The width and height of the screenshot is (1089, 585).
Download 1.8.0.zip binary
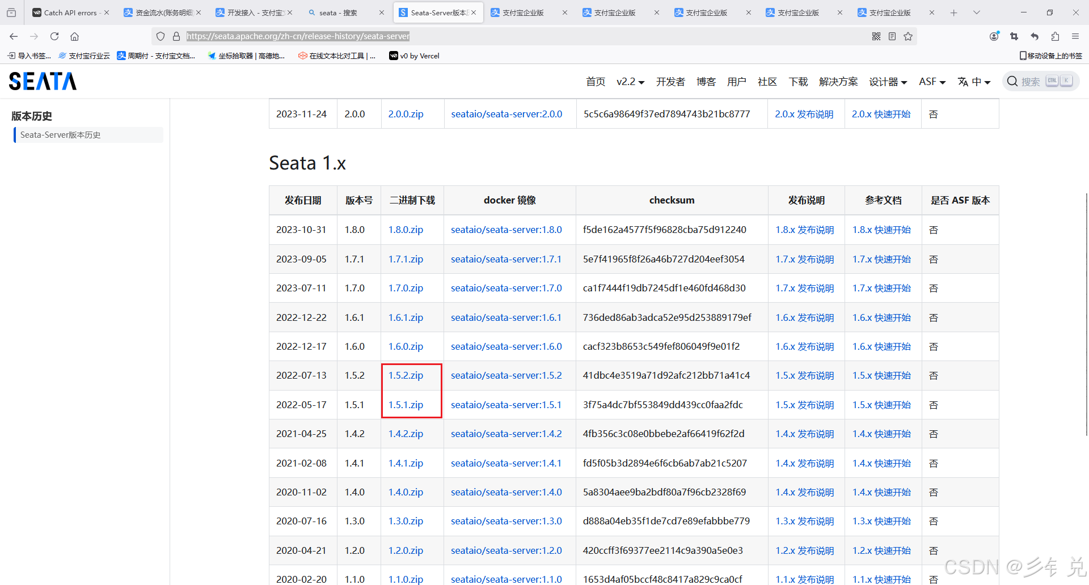pos(406,230)
